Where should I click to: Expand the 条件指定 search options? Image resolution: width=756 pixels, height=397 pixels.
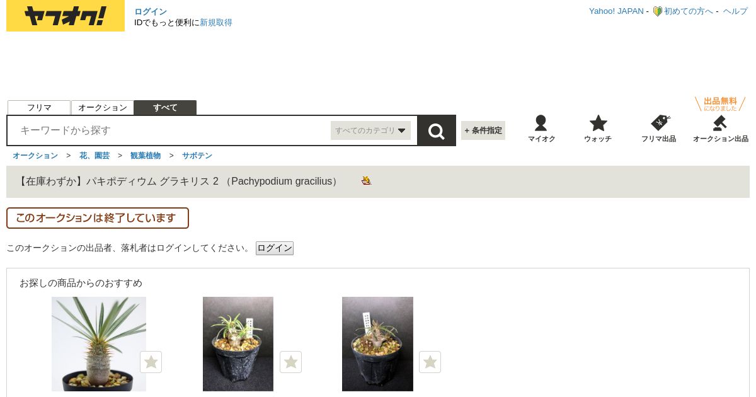[x=483, y=130]
